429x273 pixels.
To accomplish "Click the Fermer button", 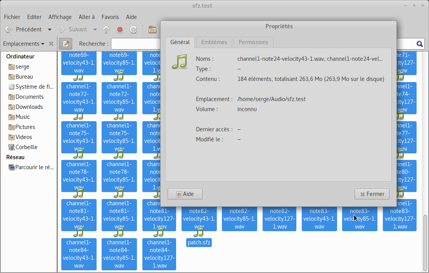I will click(372, 194).
